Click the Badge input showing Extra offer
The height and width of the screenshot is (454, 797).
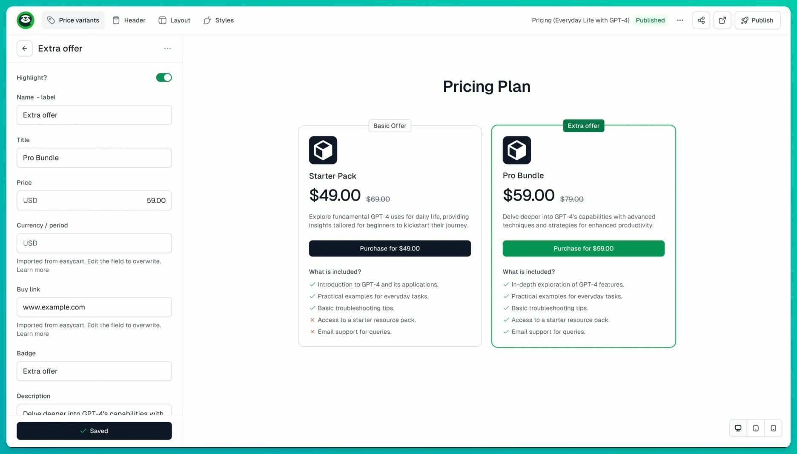point(94,371)
